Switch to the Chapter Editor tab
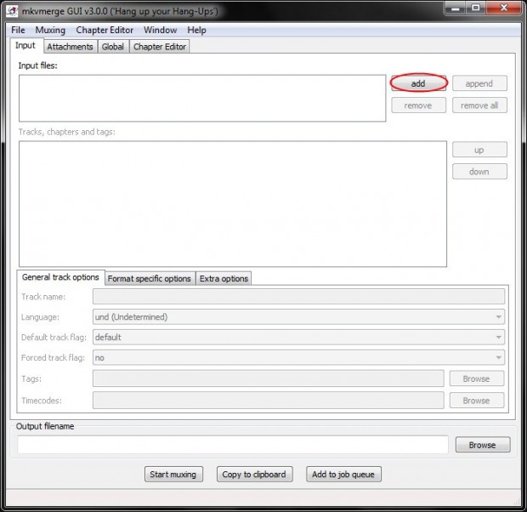527x512 pixels. (x=160, y=47)
